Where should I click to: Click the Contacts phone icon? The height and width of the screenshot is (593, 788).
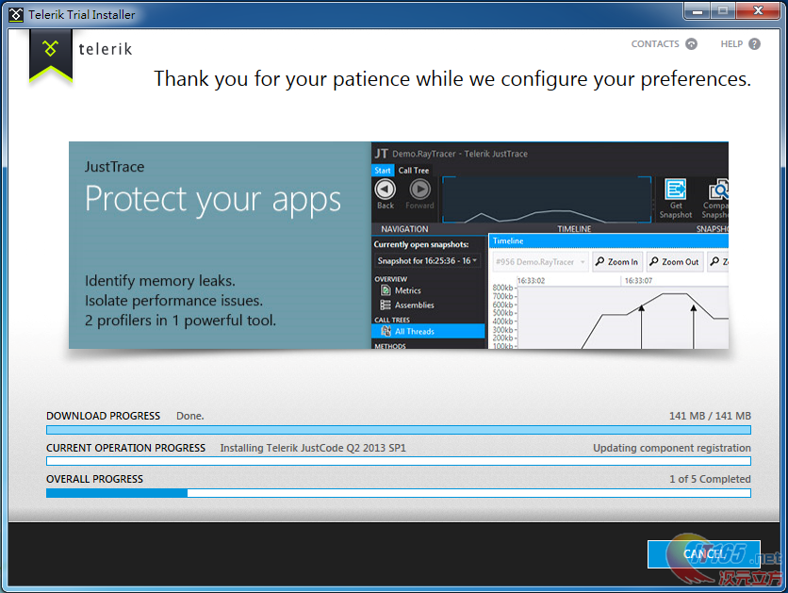pyautogui.click(x=692, y=44)
